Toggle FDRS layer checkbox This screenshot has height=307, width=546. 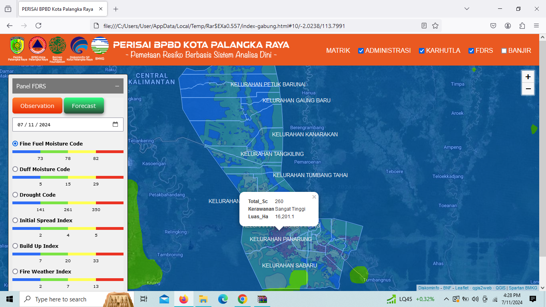[x=471, y=51]
